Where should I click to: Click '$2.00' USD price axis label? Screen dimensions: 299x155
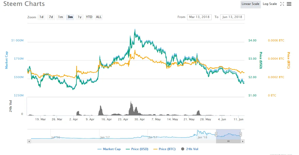(252, 77)
